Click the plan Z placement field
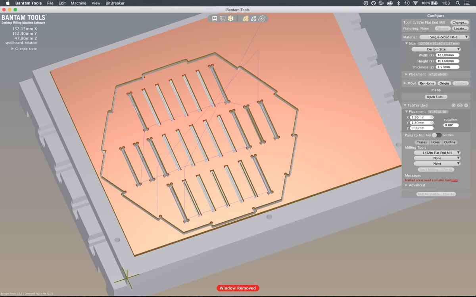 pyautogui.click(x=422, y=128)
